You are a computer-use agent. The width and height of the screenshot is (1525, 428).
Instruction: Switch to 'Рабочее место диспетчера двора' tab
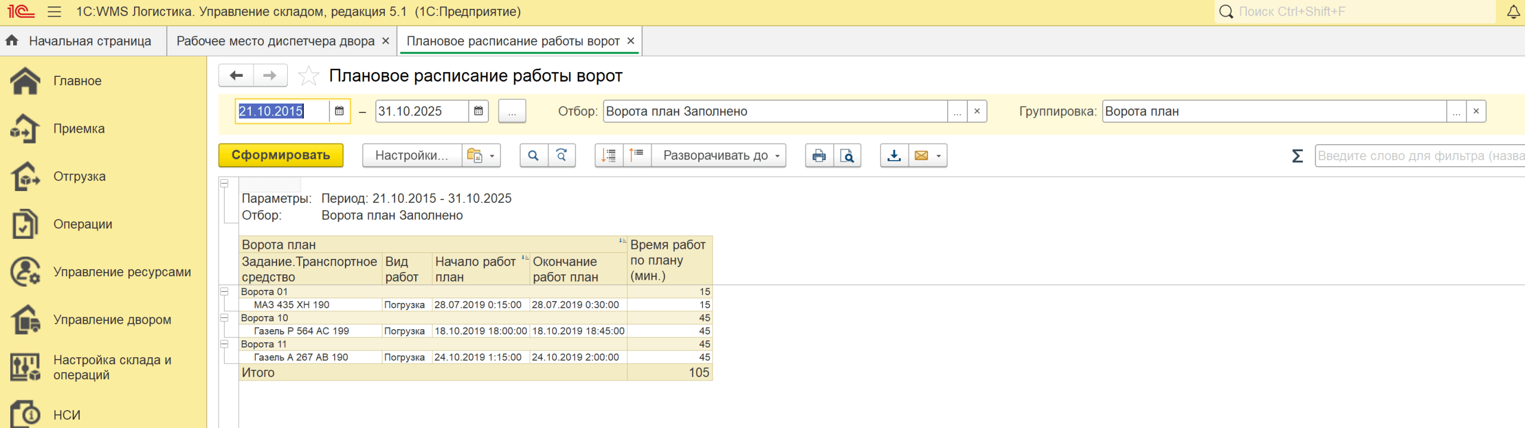tap(275, 41)
